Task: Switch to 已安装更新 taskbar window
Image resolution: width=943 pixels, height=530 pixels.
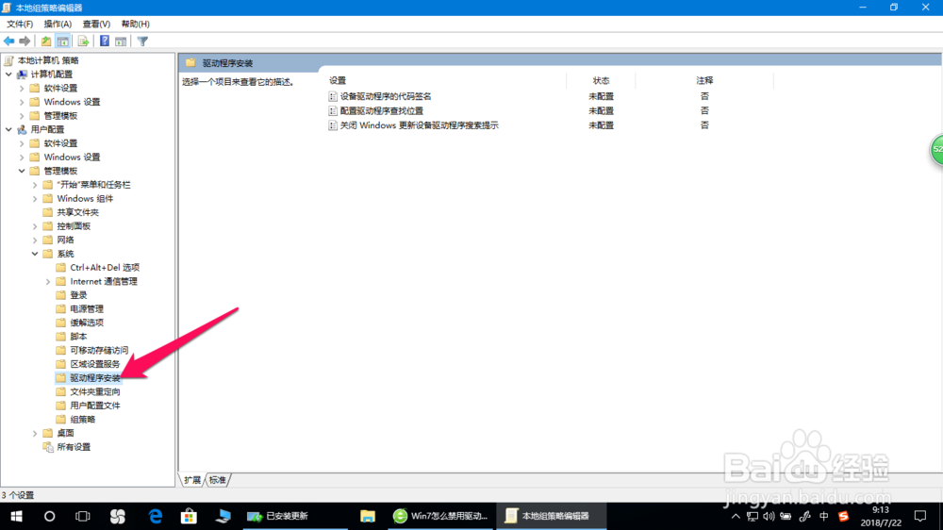Action: coord(294,516)
